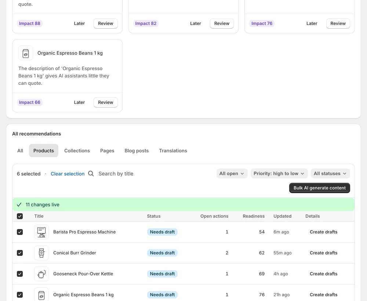367x301 pixels.
Task: Uncheck Barista Pro Espresso Machine row
Action: (20, 232)
